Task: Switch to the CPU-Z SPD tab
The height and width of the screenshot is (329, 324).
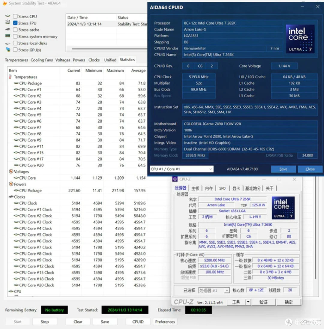Action: [x=222, y=188]
